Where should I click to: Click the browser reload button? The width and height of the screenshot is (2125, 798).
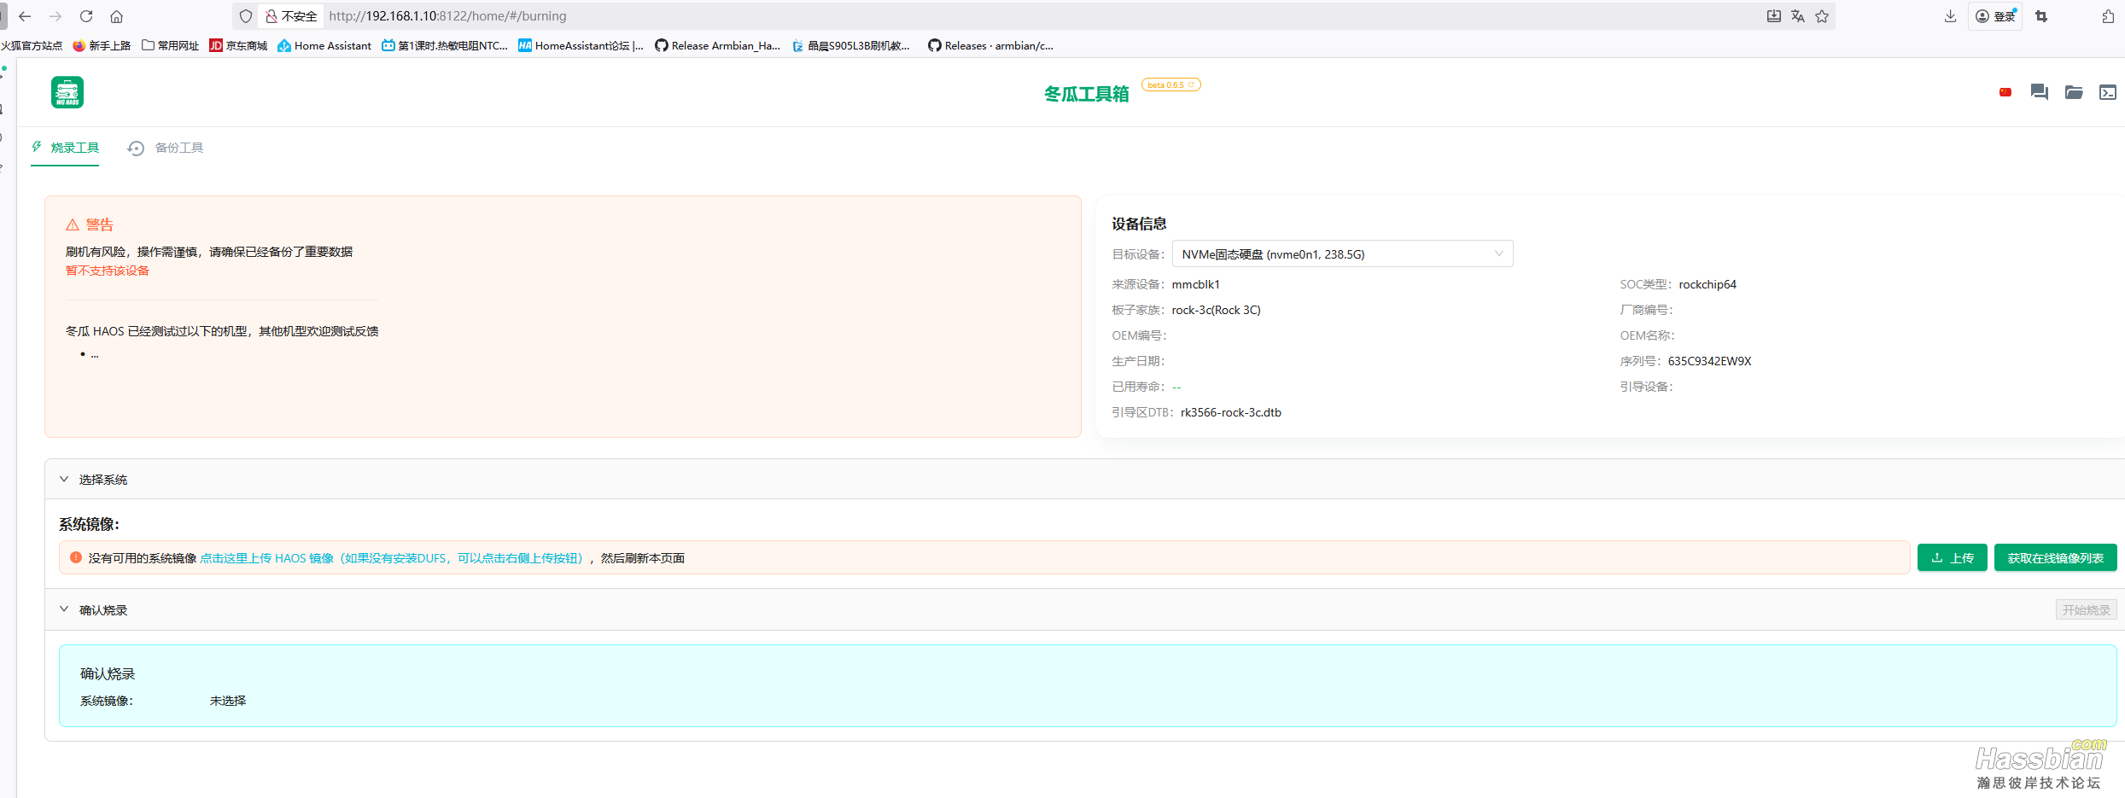[86, 16]
